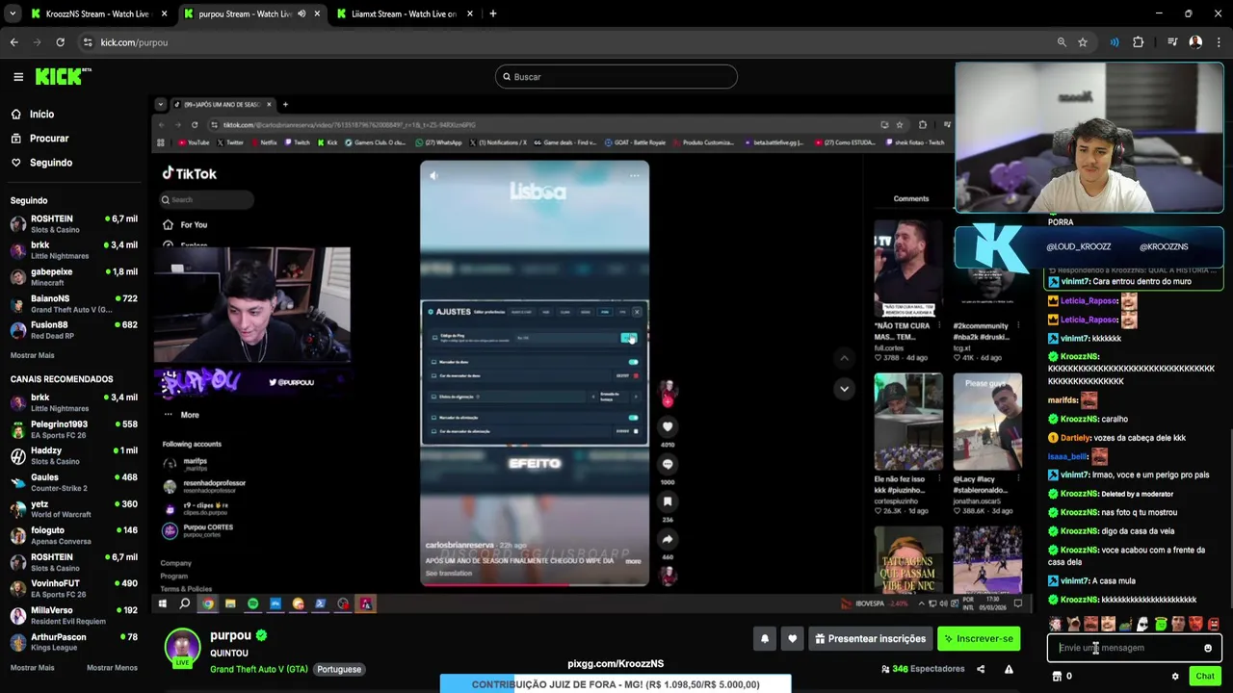Viewport: 1233px width, 693px height.
Task: Reload the page
Action: [x=61, y=42]
